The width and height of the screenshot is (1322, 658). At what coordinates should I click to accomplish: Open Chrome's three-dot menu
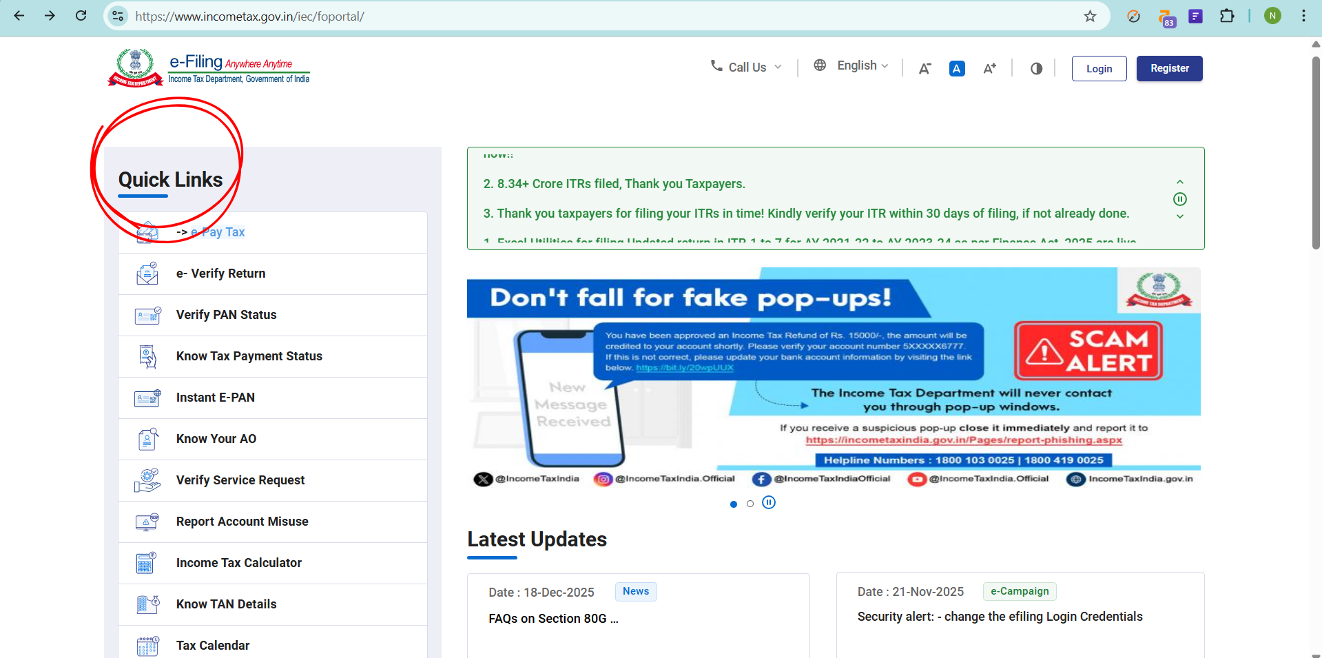pyautogui.click(x=1303, y=16)
